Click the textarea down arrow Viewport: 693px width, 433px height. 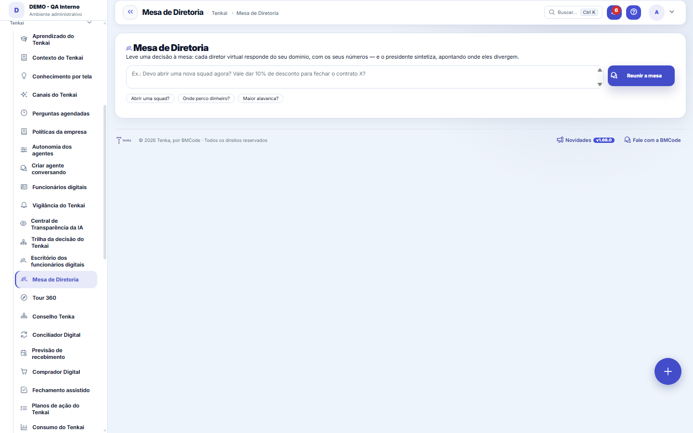(x=600, y=84)
